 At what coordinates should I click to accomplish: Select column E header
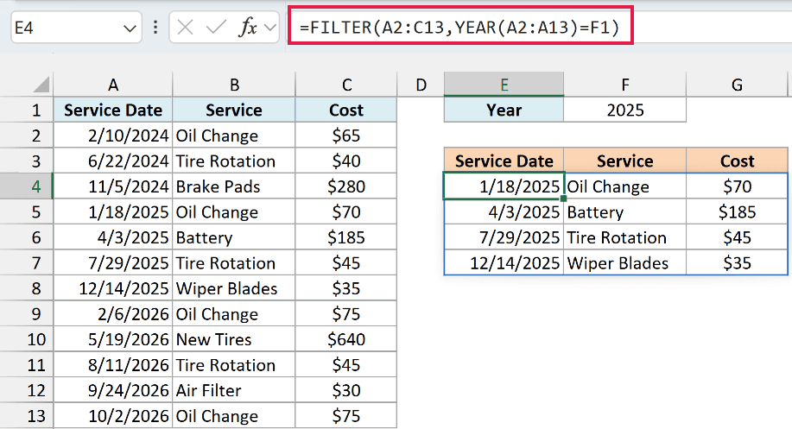point(504,85)
